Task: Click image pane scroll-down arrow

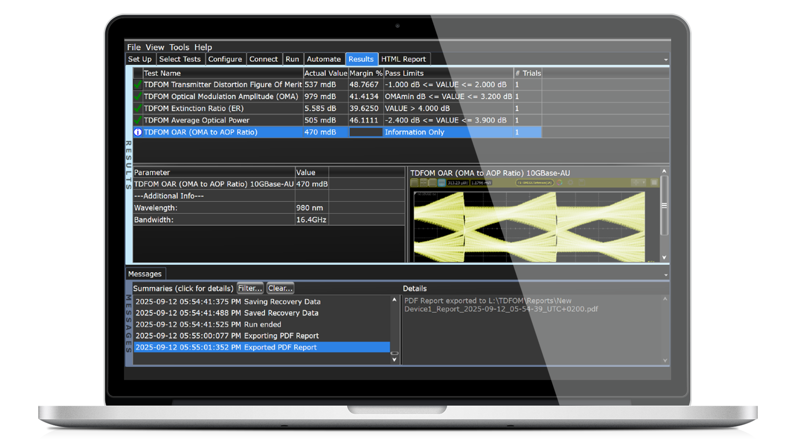Action: pos(664,258)
